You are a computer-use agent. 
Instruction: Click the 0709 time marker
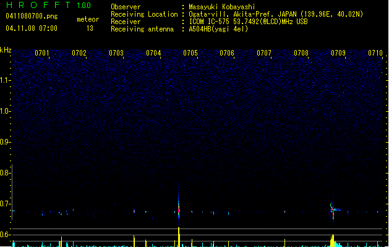(x=338, y=53)
